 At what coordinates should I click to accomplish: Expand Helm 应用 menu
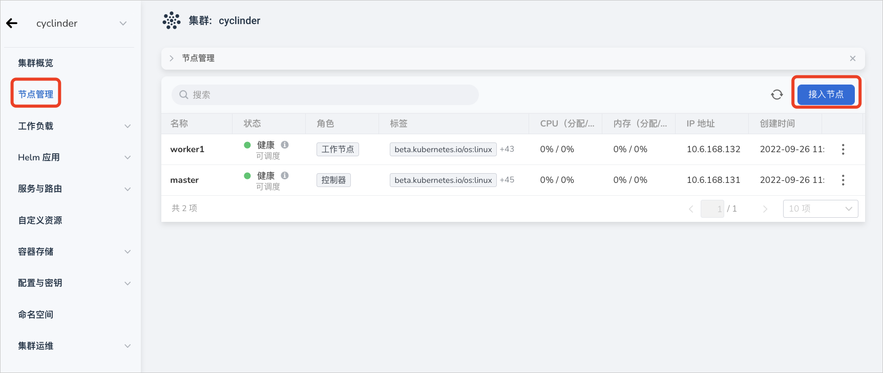(128, 157)
